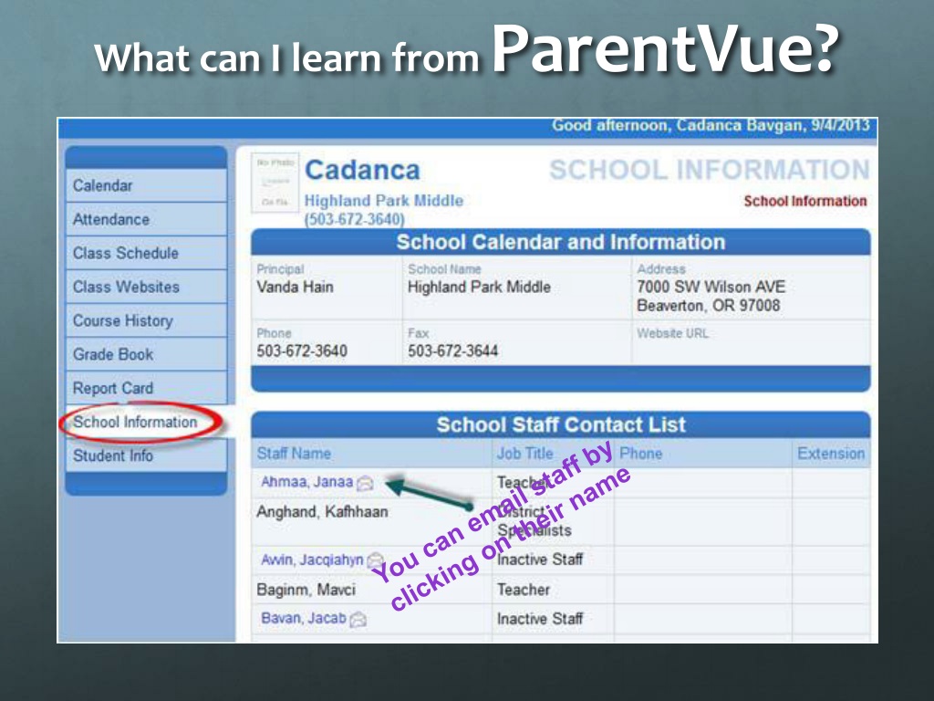Select staff name Baginm, Mavci
Viewport: 934px width, 701px height.
(306, 590)
